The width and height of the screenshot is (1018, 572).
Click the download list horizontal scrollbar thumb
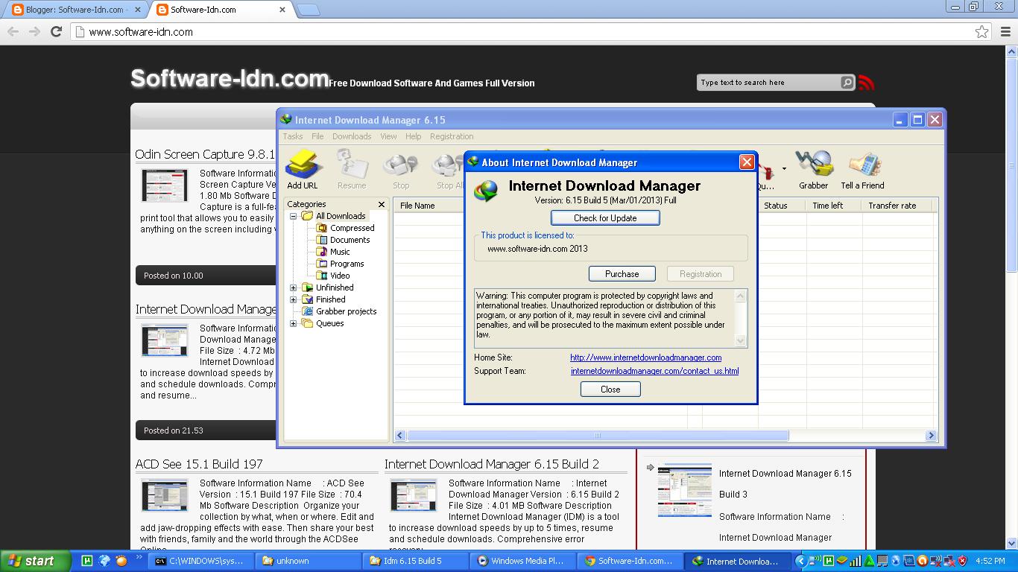coord(598,436)
